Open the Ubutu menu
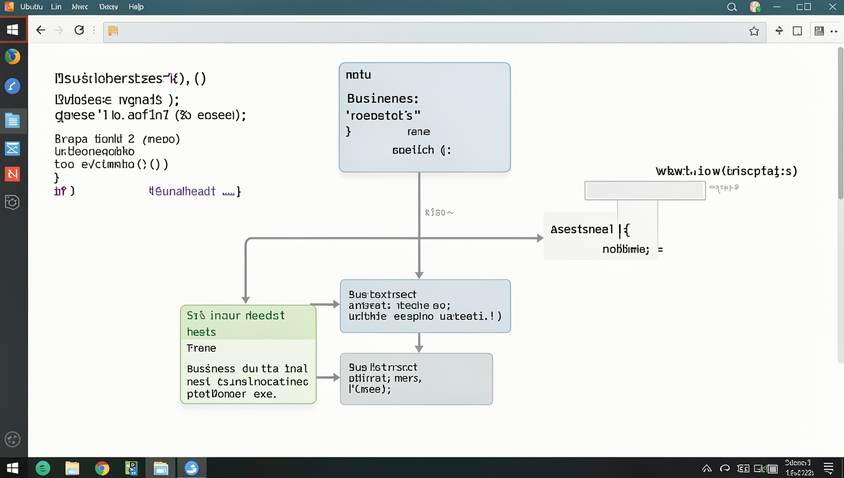844x478 pixels. (32, 7)
